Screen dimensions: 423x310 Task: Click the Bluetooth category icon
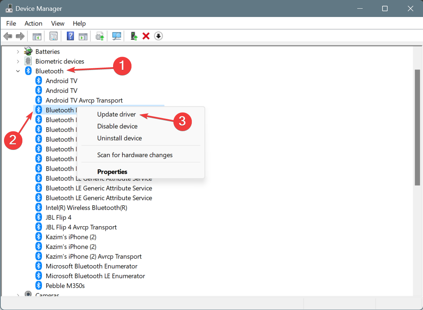pyautogui.click(x=28, y=71)
